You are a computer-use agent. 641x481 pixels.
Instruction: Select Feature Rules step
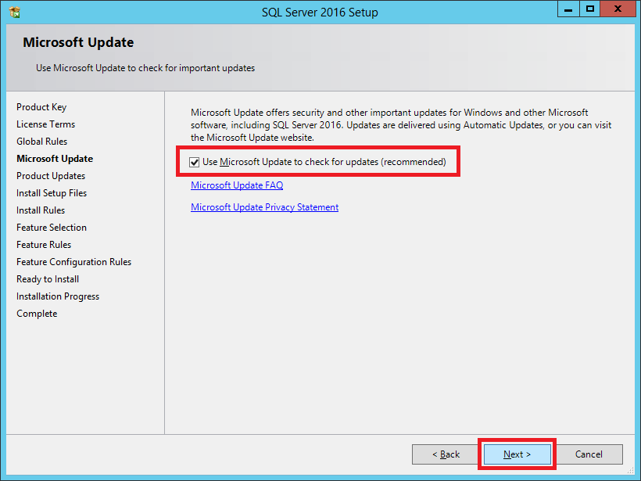44,245
